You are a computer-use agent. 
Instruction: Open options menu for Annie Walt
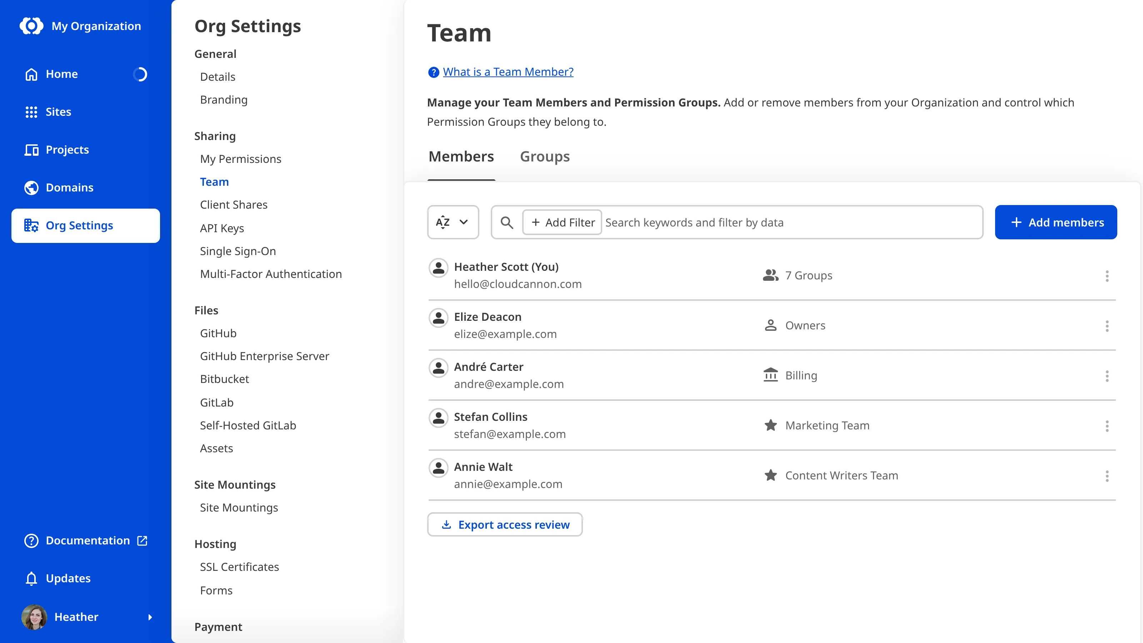[x=1107, y=476]
